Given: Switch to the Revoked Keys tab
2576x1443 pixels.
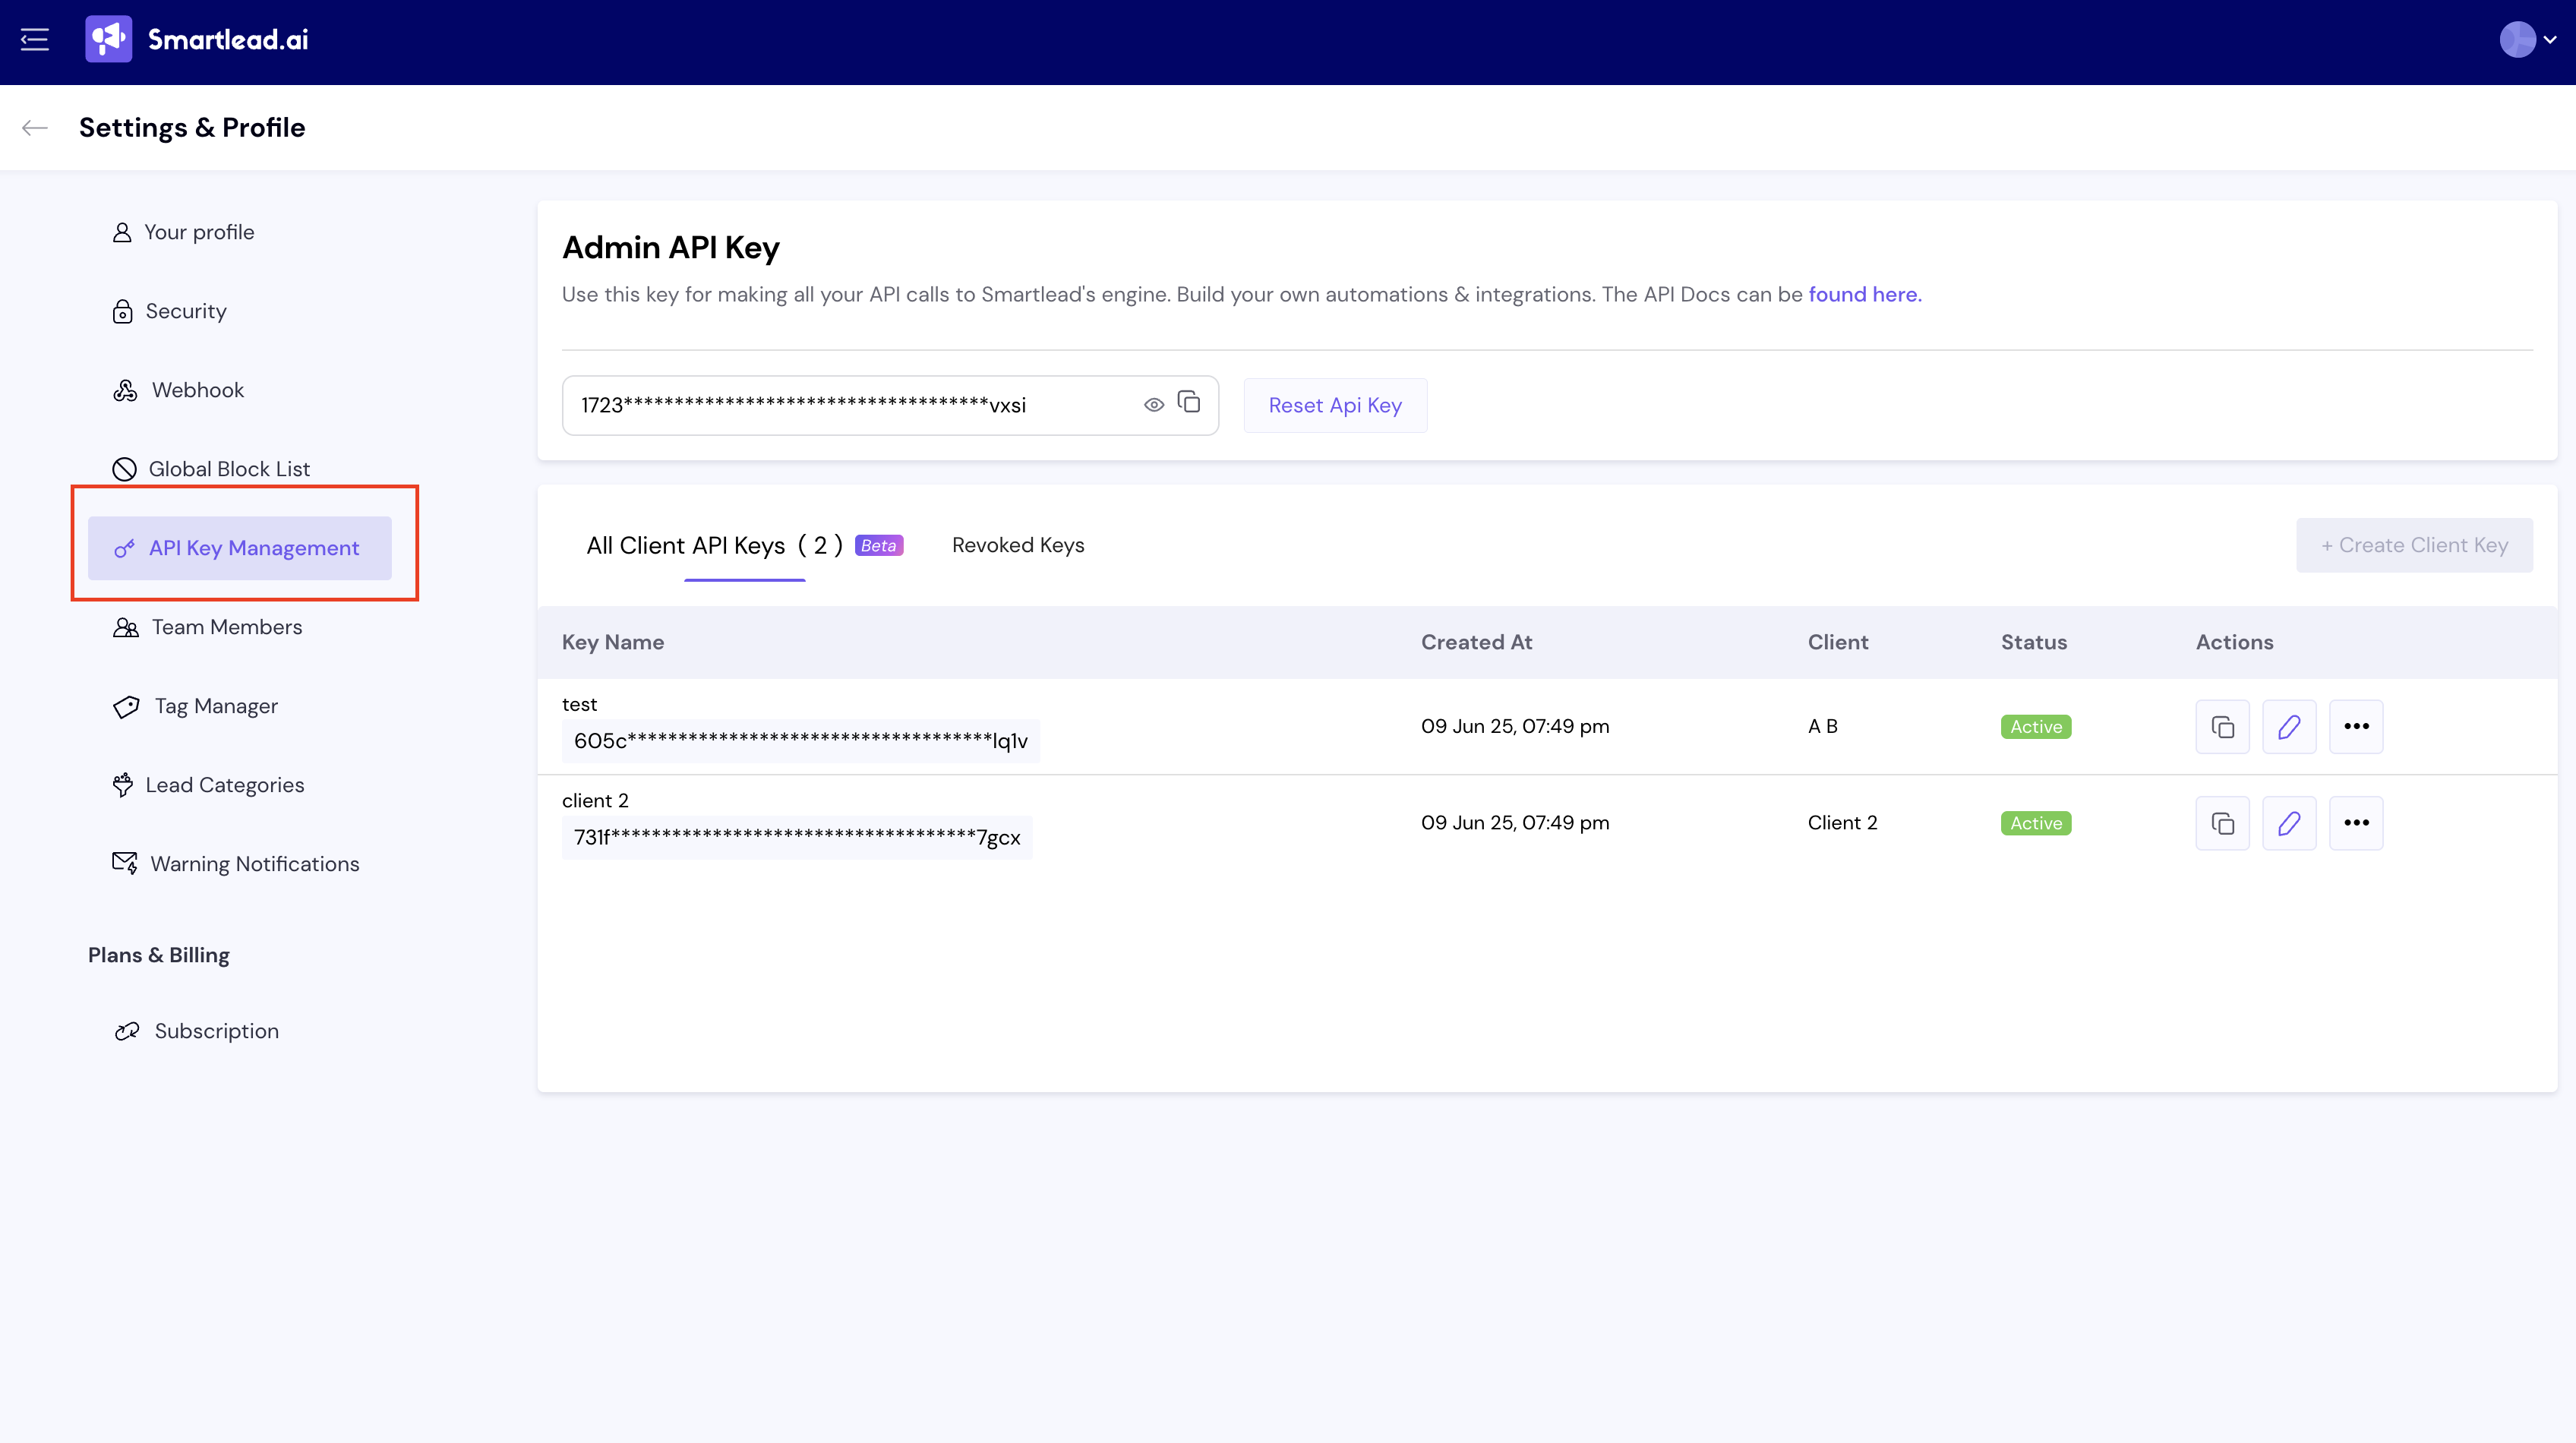Looking at the screenshot, I should 1018,545.
